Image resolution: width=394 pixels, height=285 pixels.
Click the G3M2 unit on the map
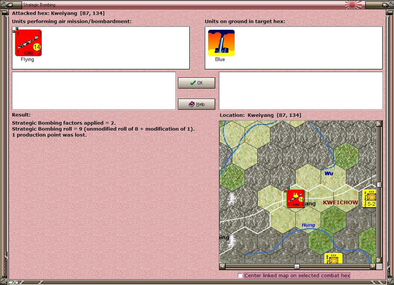pyautogui.click(x=295, y=198)
